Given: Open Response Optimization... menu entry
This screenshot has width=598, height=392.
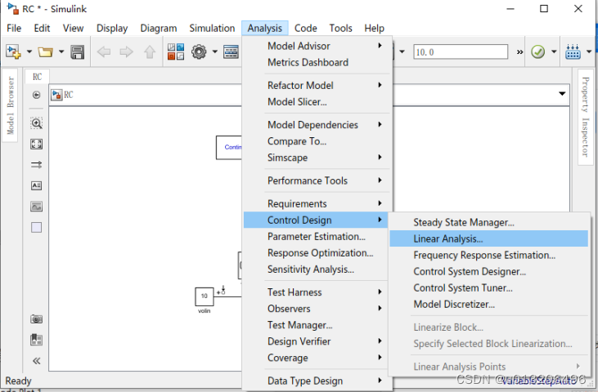Looking at the screenshot, I should point(317,252).
